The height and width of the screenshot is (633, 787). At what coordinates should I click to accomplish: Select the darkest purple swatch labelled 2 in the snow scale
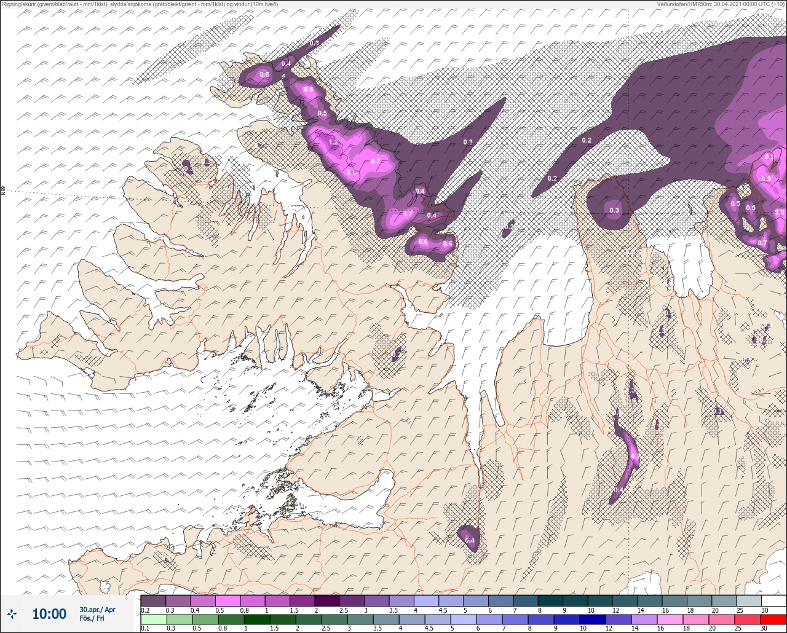point(326,600)
